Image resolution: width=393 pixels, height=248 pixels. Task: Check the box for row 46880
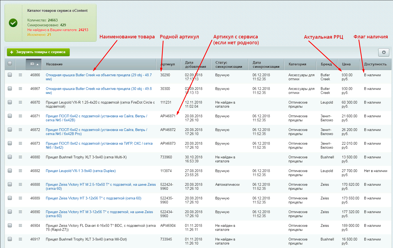[x=10, y=157]
